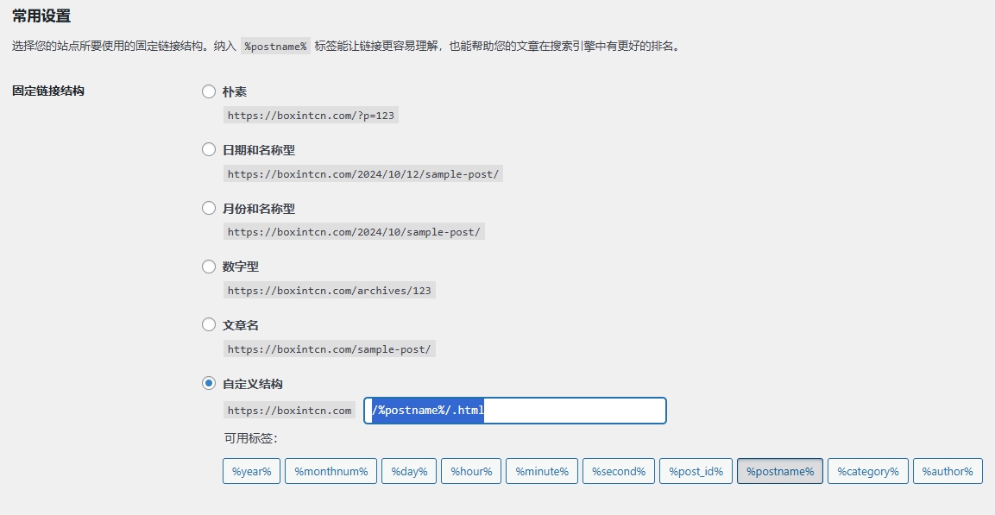
Task: Select the 月份和名称型 permalink option
Action: click(208, 207)
